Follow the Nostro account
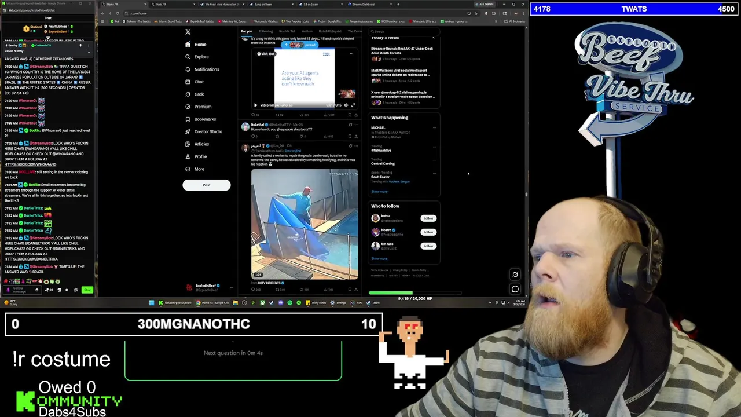The width and height of the screenshot is (741, 417). point(428,232)
